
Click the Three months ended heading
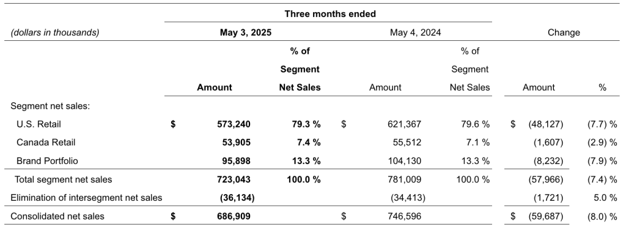coord(330,14)
